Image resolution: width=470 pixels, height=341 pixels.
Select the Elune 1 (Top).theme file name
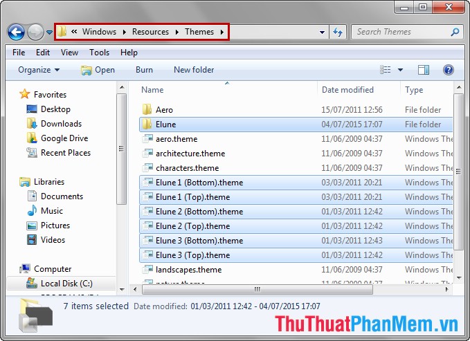pos(192,197)
